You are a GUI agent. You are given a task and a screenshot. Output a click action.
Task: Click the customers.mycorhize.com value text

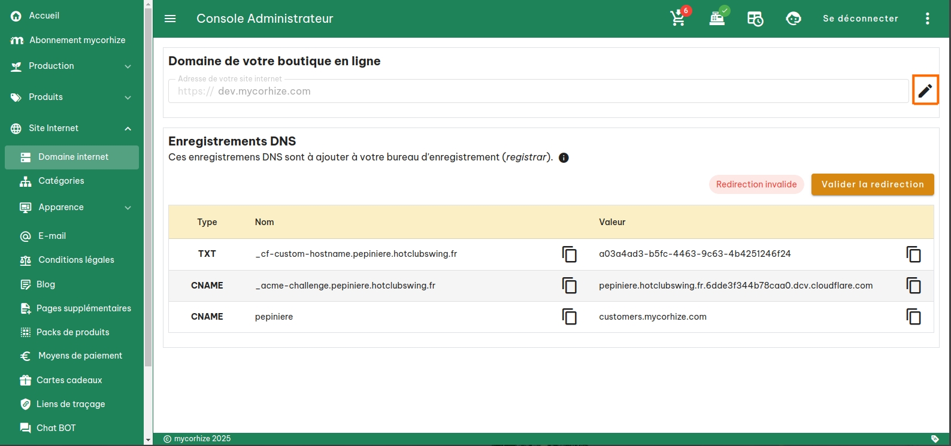[x=653, y=317]
